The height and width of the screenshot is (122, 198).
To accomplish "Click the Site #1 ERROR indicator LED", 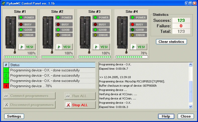I will 21,35.
